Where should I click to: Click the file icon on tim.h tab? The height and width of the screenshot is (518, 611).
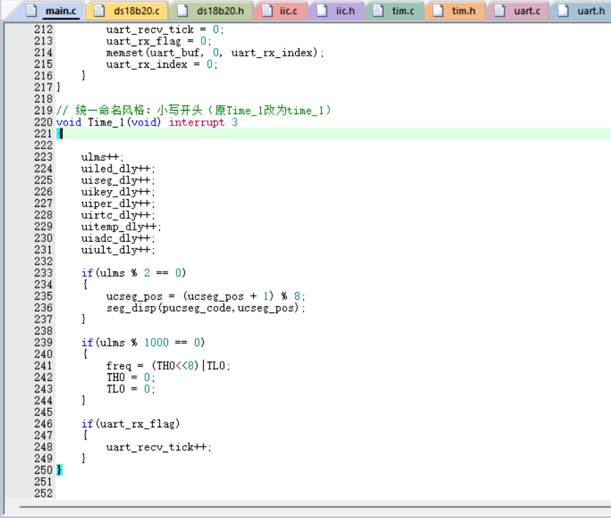point(438,11)
